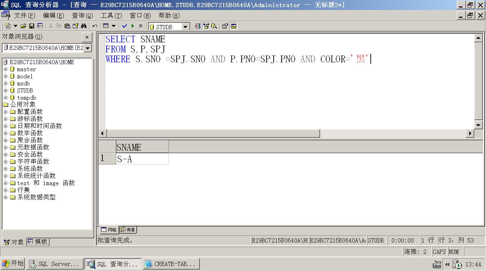Open the Execute Mode dropdown arrow
Viewport: 486px width, 271px height.
click(113, 26)
